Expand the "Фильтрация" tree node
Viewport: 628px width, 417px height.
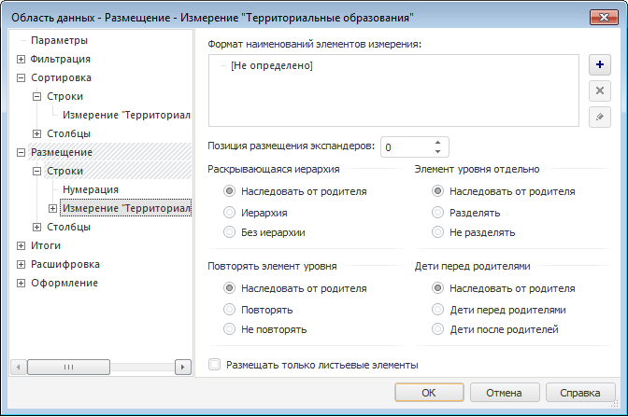pyautogui.click(x=21, y=59)
